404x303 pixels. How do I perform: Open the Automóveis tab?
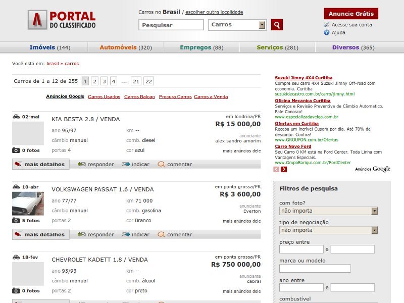point(126,47)
